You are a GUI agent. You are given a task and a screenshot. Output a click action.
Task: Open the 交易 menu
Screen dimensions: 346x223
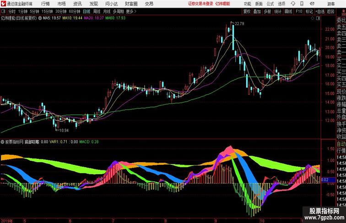pos(149,4)
